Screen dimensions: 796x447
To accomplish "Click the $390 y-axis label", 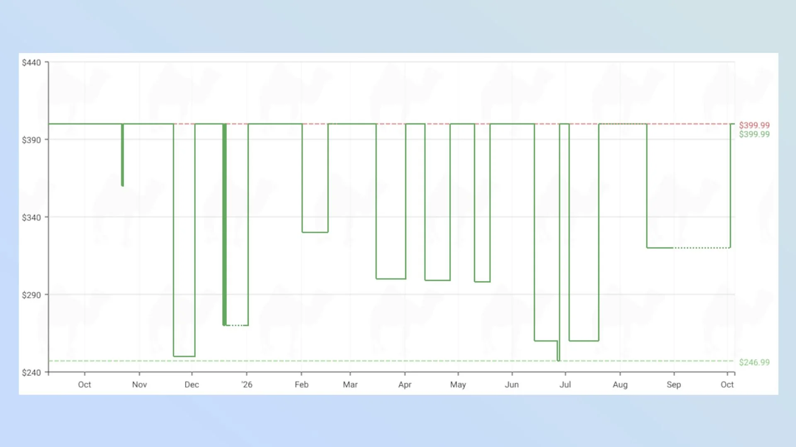I will point(32,140).
